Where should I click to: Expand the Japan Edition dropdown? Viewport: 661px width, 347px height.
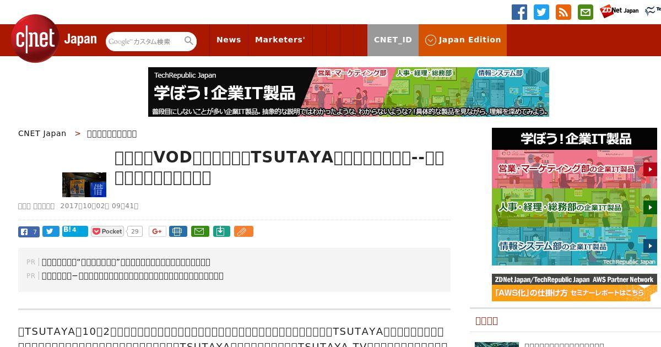coord(463,40)
